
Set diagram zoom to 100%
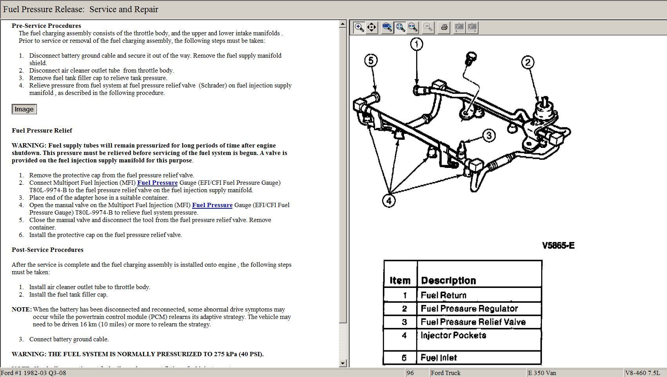tap(387, 27)
